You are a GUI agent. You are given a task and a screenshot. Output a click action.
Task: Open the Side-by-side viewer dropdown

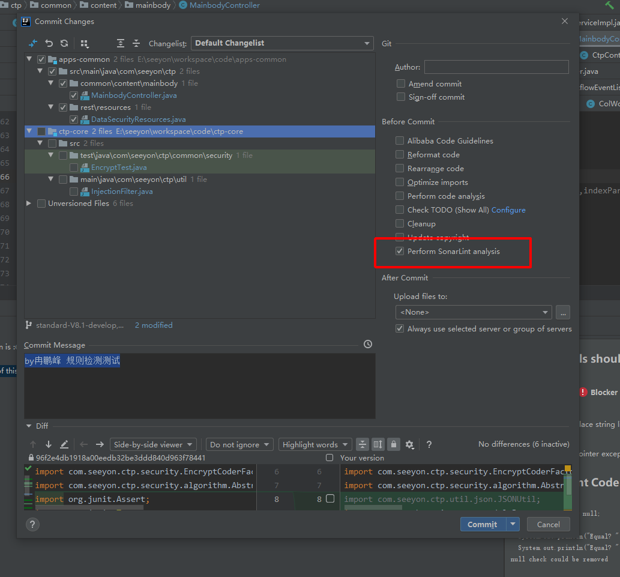coord(153,444)
